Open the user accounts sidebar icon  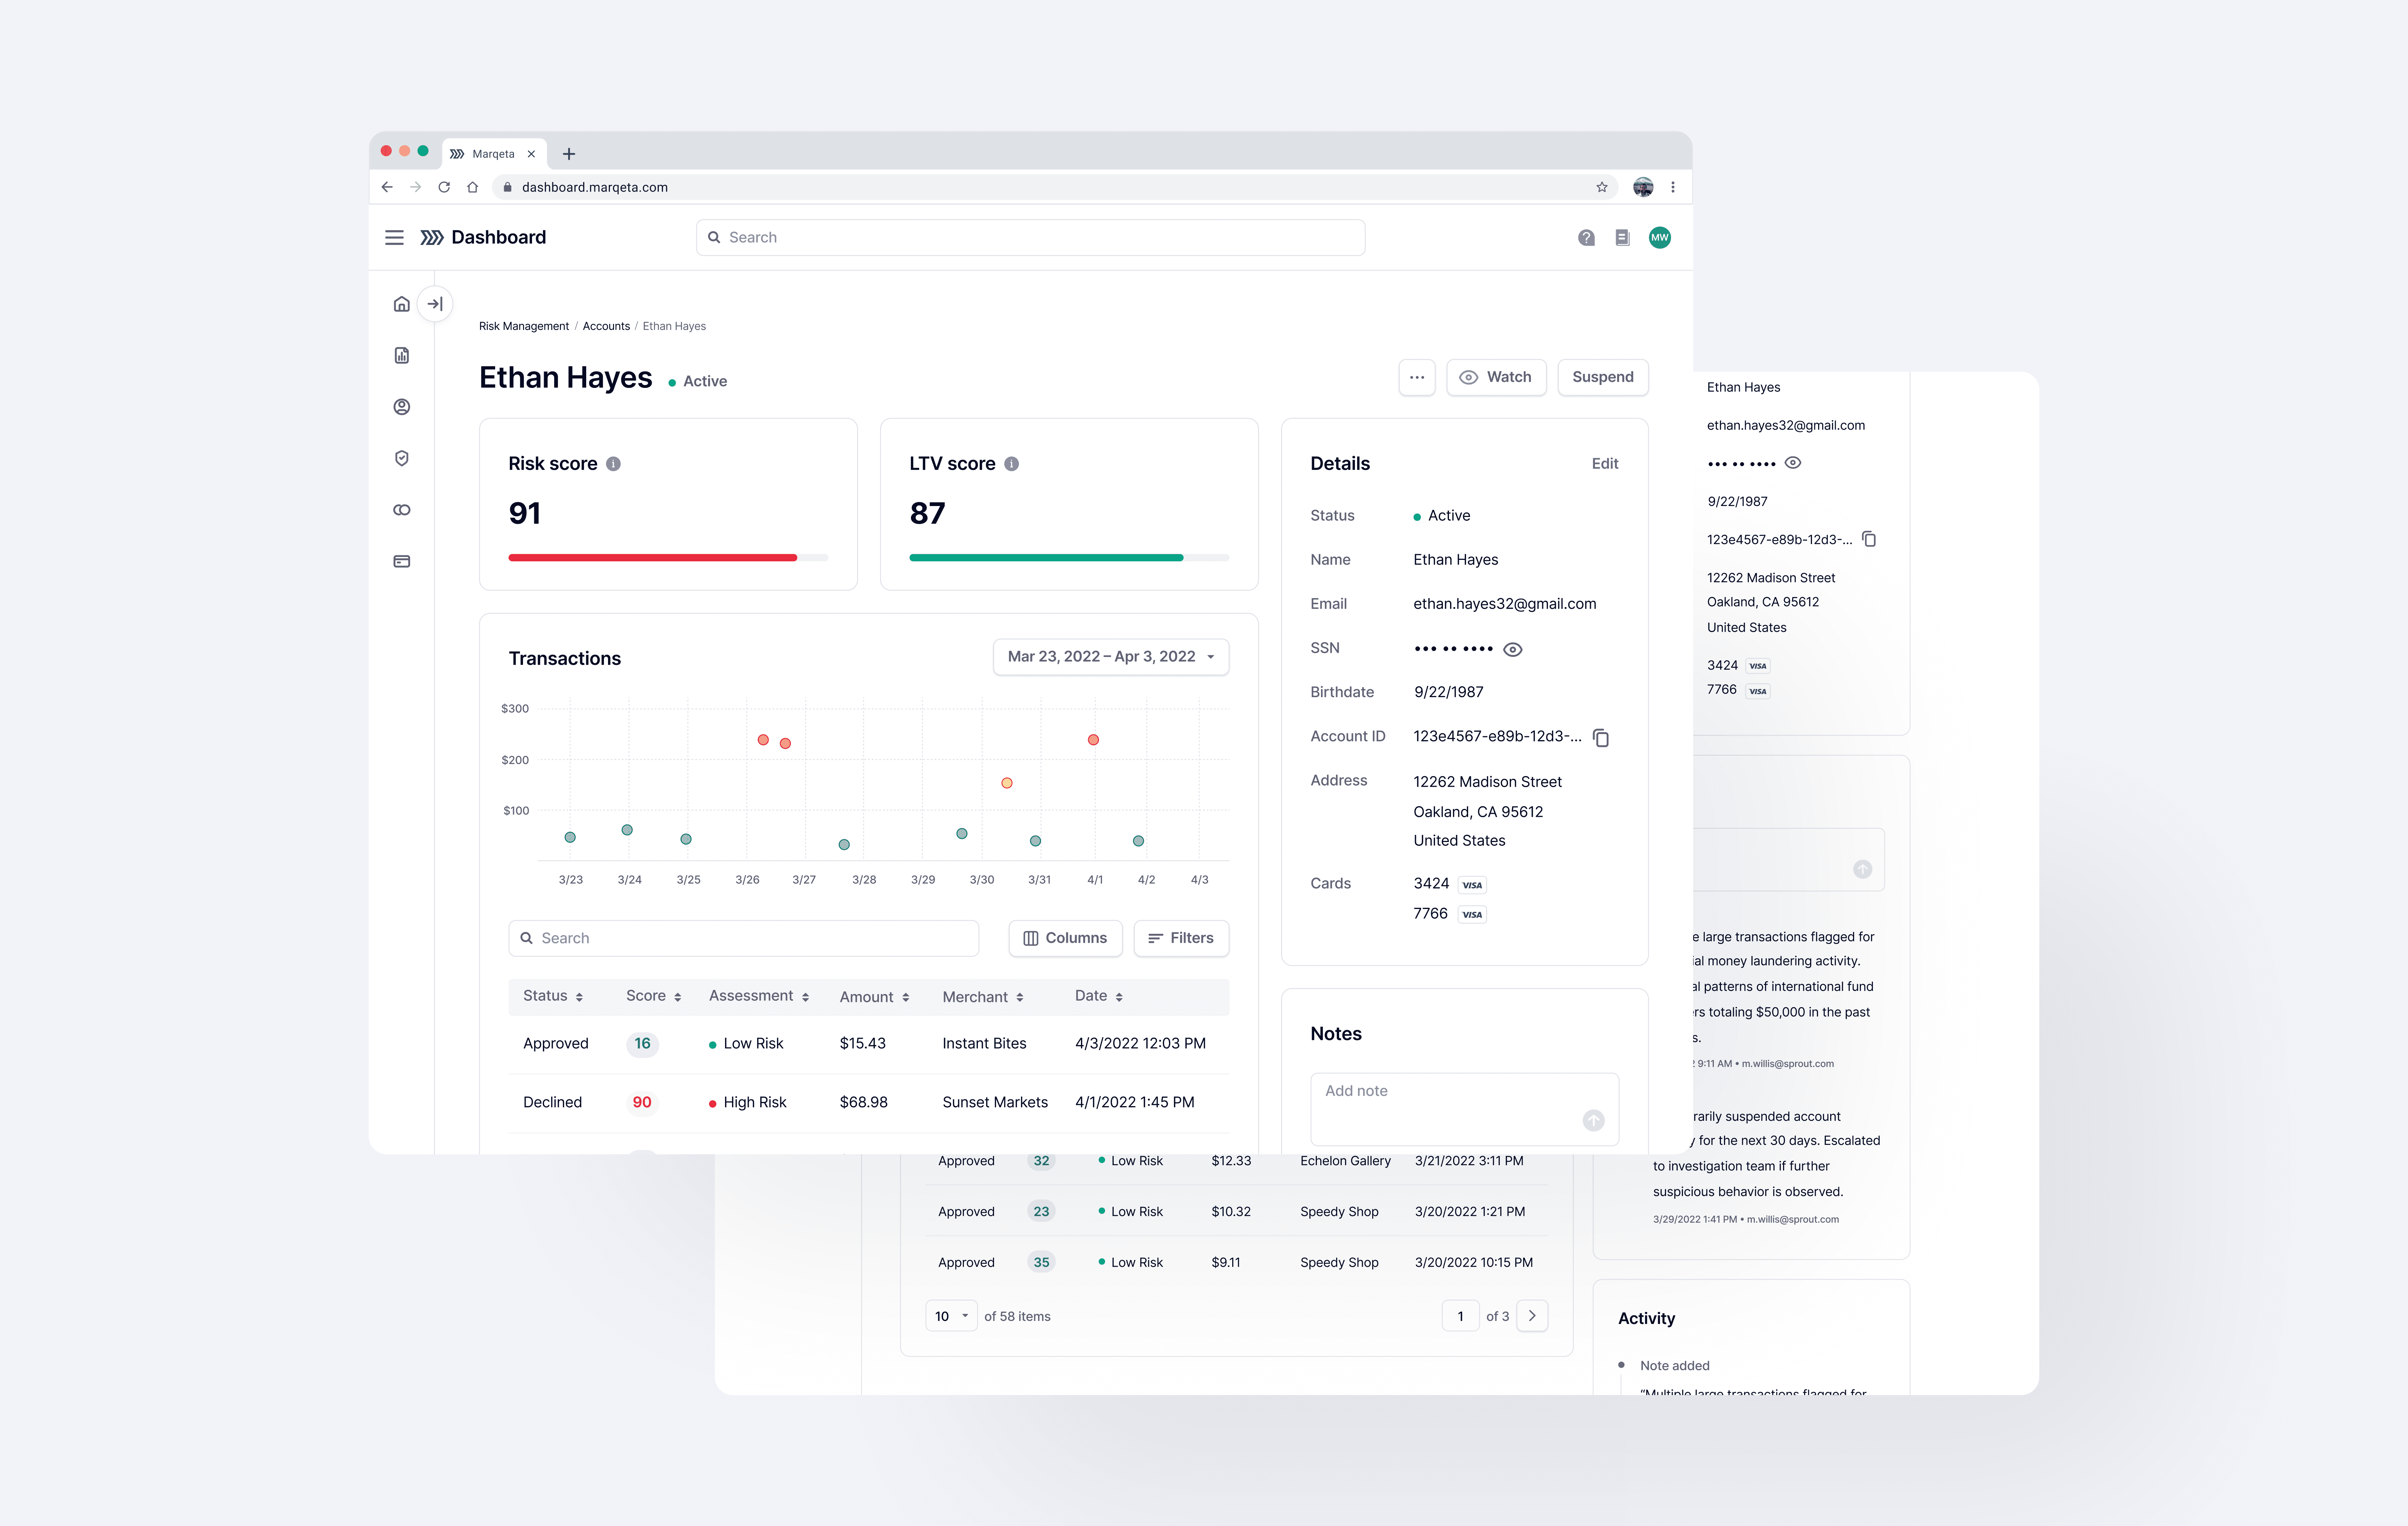click(x=401, y=407)
